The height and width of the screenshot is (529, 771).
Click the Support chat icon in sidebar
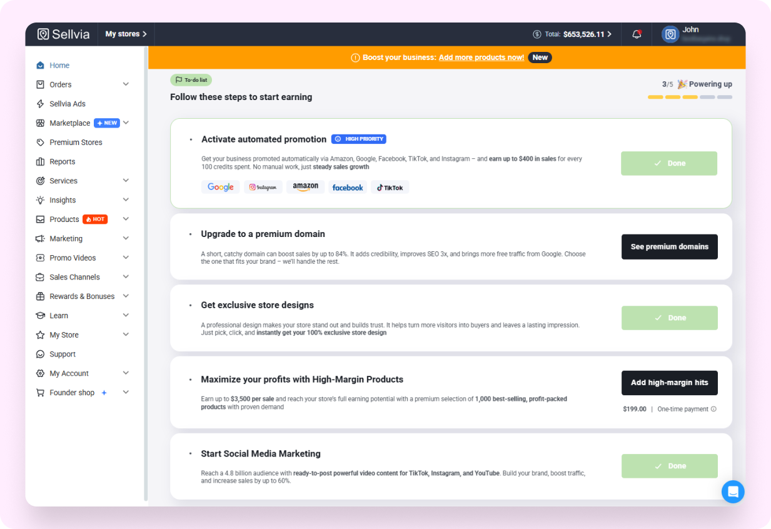pos(41,355)
